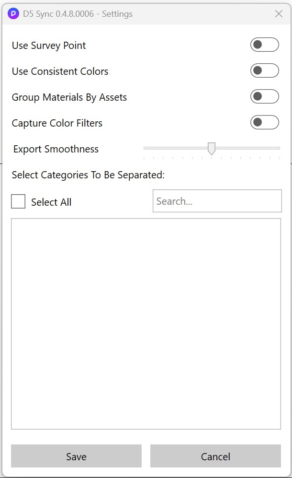Click the far right end of smoothness slider track
Image resolution: width=292 pixels, height=478 pixels.
pyautogui.click(x=279, y=148)
